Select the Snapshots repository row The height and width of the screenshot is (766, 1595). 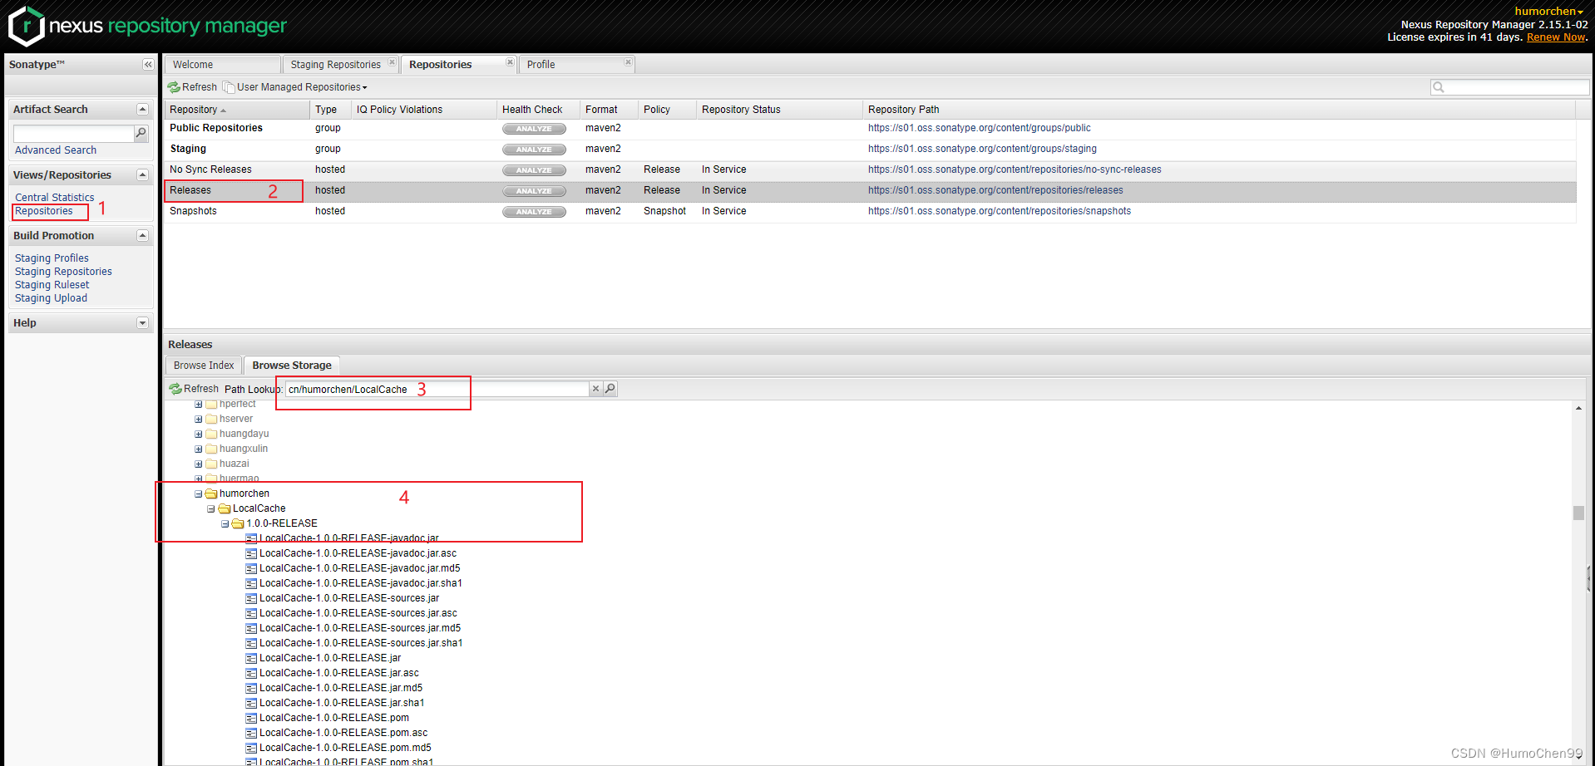[870, 211]
